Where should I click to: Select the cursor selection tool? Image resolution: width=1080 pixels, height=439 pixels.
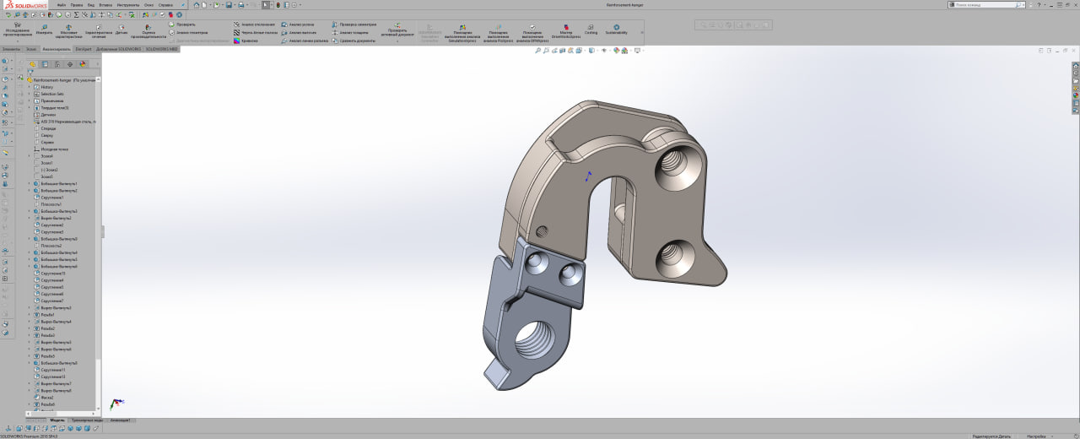point(266,5)
